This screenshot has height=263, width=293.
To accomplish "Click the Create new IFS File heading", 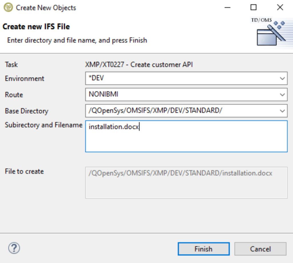I will click(36, 27).
